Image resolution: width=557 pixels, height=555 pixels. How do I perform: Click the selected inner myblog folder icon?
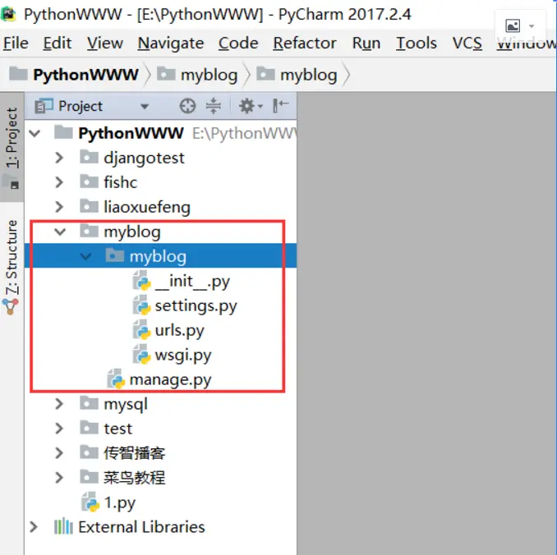[115, 255]
